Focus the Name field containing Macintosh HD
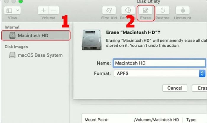The height and width of the screenshot is (123, 207). coord(159,63)
